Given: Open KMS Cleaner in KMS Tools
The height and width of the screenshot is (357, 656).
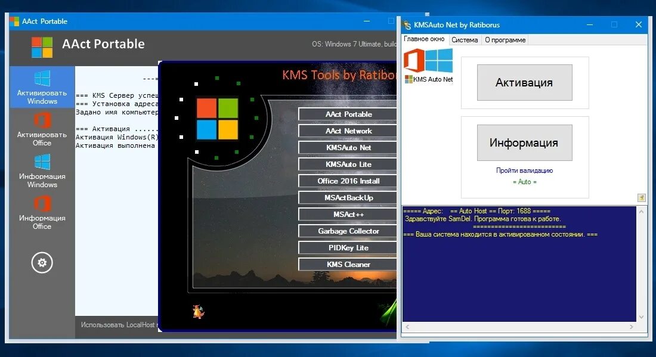Looking at the screenshot, I should (x=348, y=265).
